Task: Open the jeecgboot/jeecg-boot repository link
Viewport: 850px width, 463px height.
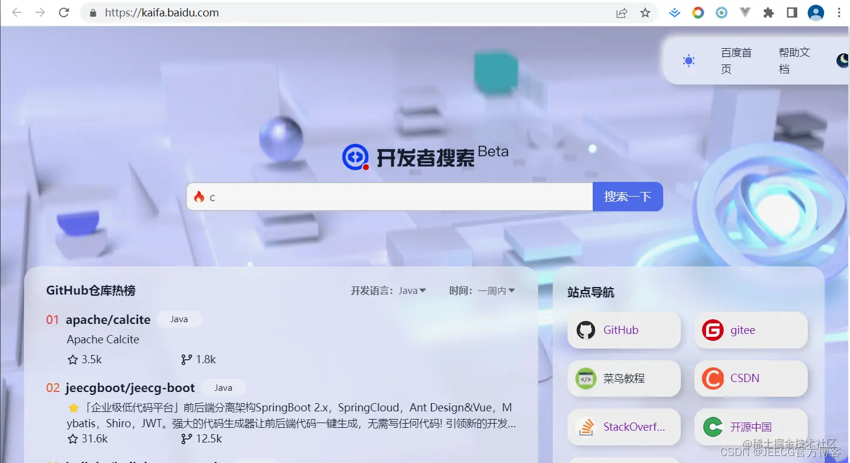Action: click(x=130, y=388)
